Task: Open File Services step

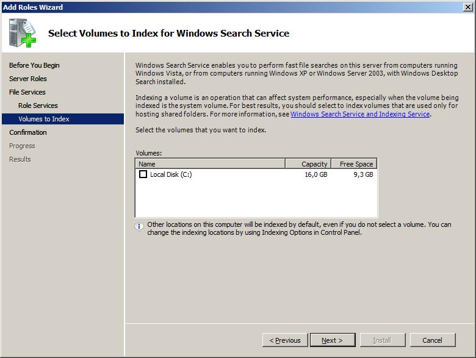Action: click(27, 92)
